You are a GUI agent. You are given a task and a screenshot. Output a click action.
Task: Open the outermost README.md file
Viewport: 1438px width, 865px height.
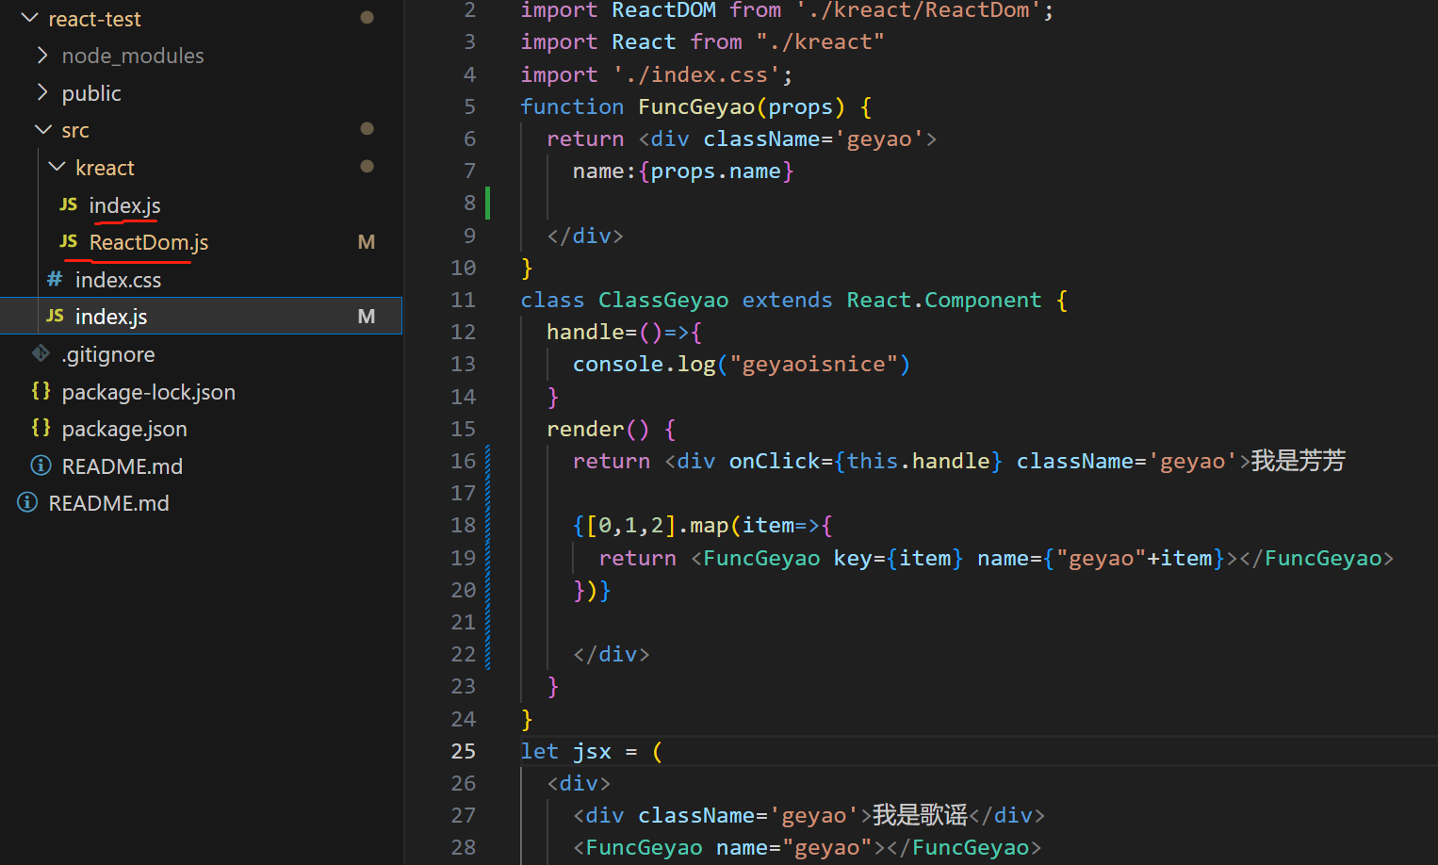pos(108,503)
